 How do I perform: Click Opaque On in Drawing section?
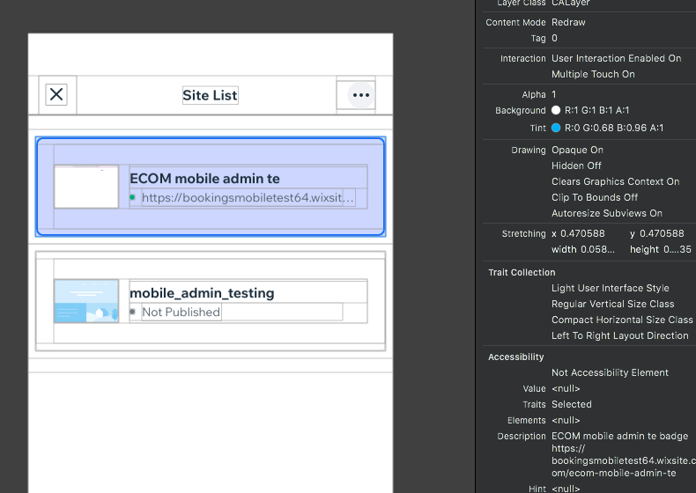[x=577, y=150]
